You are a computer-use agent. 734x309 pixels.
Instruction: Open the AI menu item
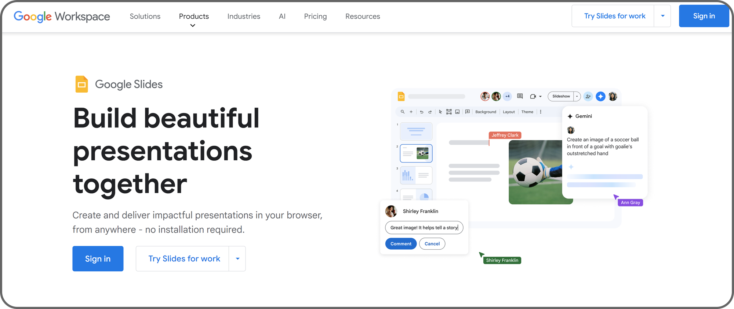(282, 16)
